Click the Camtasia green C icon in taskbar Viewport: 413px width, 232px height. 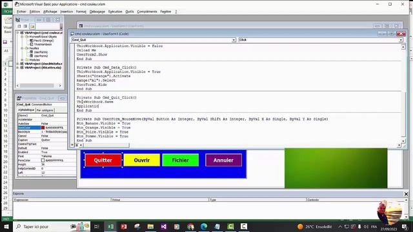pyautogui.click(x=230, y=226)
